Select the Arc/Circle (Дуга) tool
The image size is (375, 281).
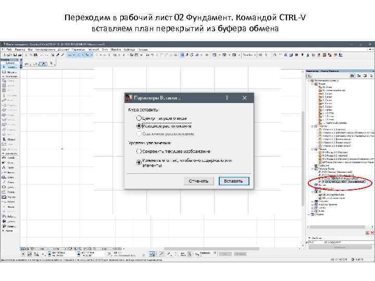tap(9, 187)
